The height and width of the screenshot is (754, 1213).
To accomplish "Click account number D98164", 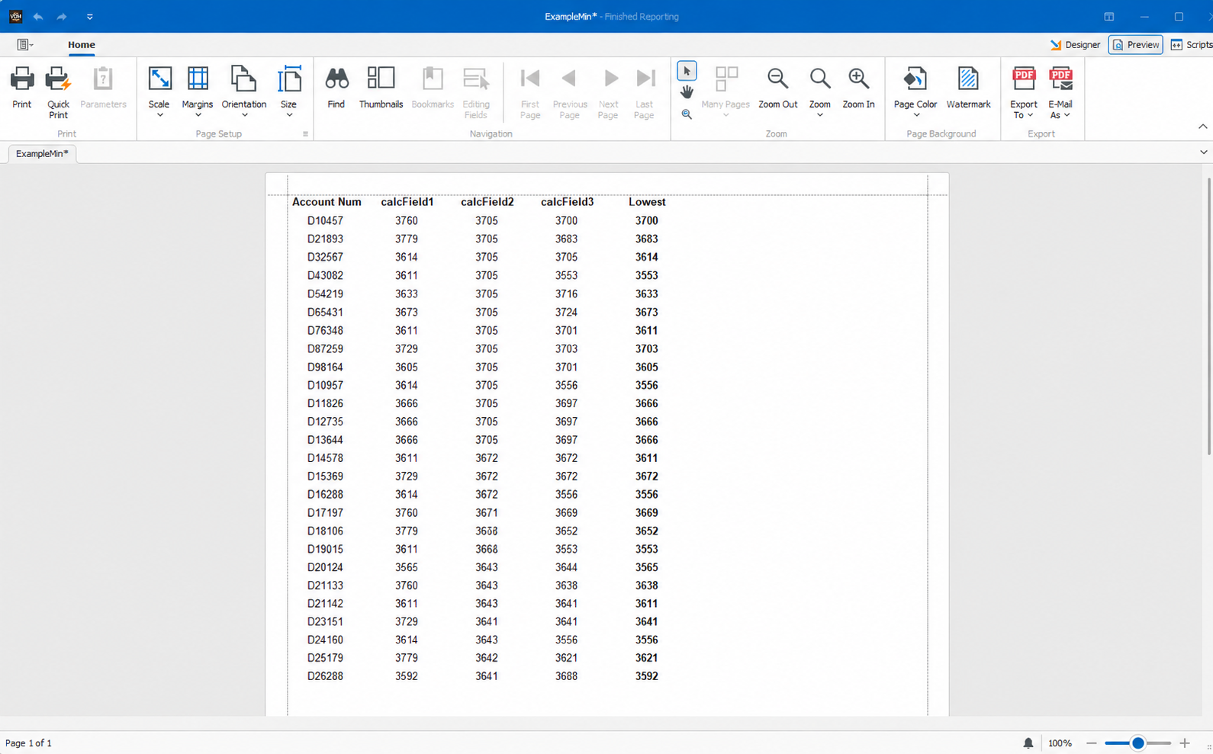I will click(x=326, y=367).
